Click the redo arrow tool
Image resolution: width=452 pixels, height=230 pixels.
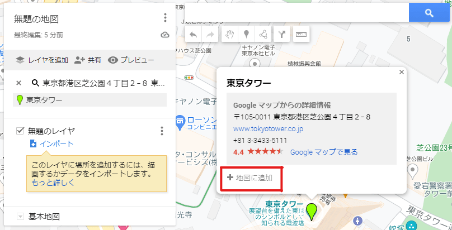tap(210, 35)
